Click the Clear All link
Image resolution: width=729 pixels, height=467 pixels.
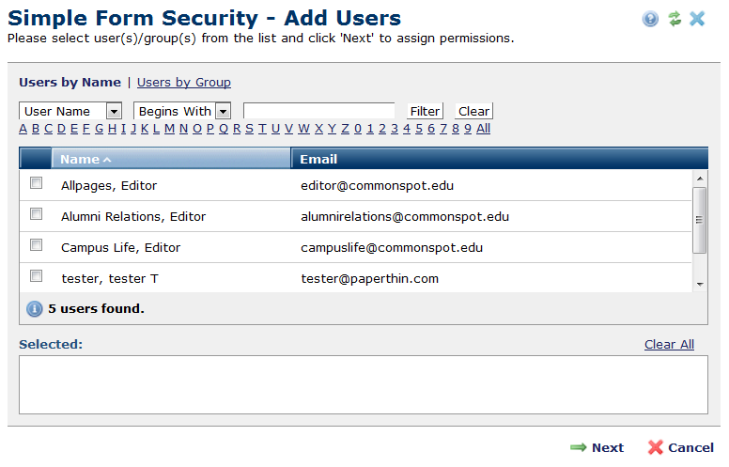click(669, 344)
